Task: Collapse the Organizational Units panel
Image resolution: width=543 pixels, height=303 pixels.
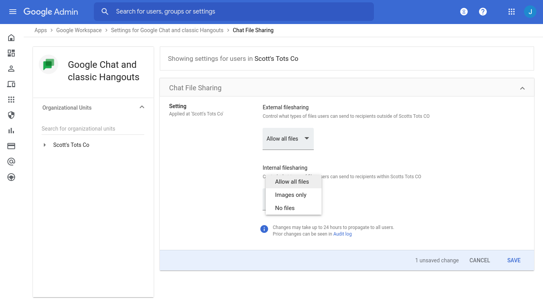Action: [142, 107]
